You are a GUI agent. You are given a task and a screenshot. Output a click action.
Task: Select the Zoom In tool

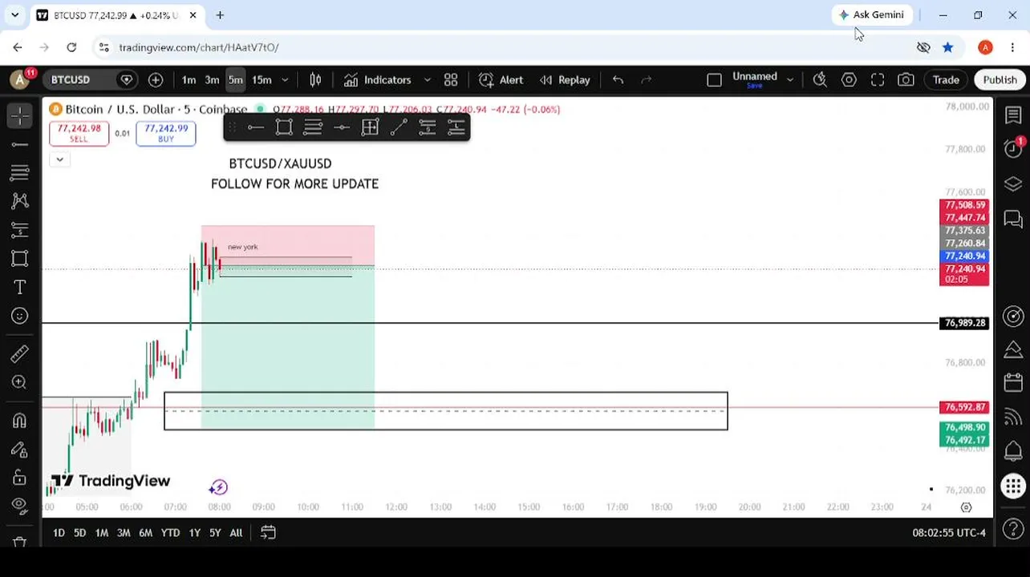[x=20, y=382]
